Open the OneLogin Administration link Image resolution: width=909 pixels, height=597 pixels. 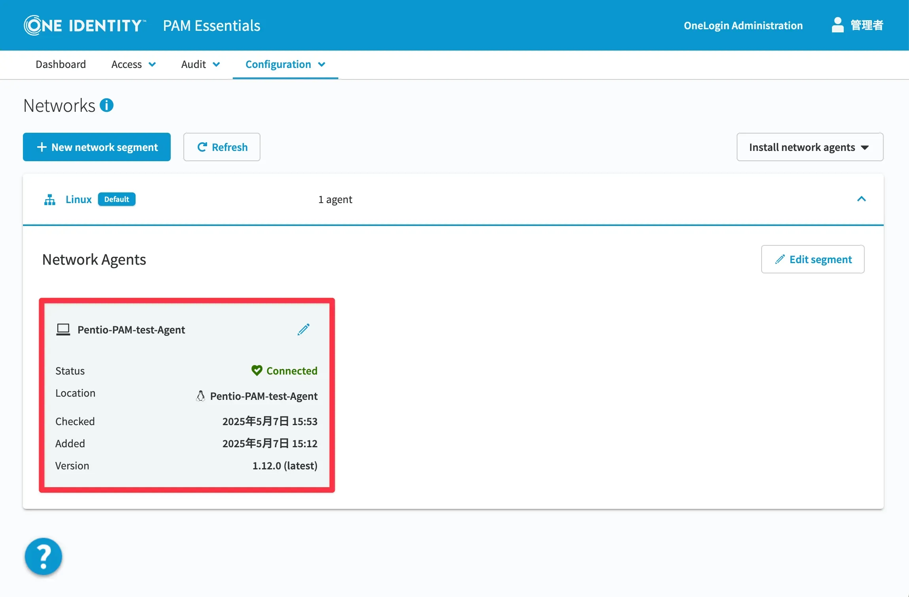pyautogui.click(x=743, y=25)
